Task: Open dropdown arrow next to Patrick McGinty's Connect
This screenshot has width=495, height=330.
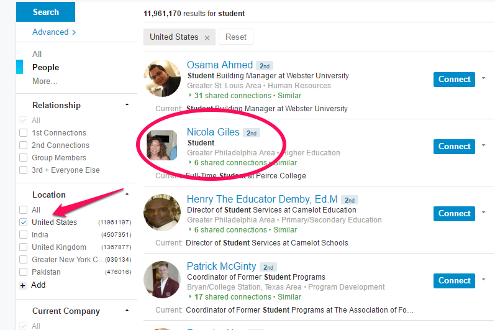Action: pos(483,280)
